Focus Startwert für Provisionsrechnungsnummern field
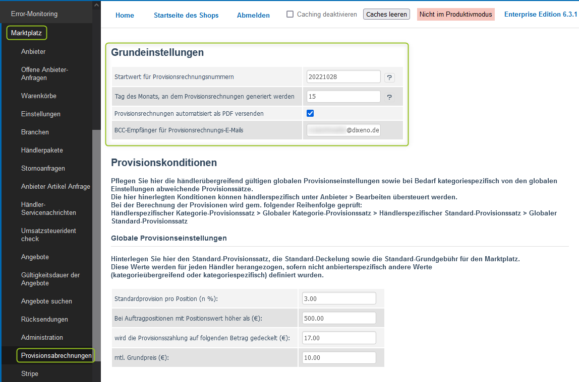The width and height of the screenshot is (579, 382). (x=343, y=77)
